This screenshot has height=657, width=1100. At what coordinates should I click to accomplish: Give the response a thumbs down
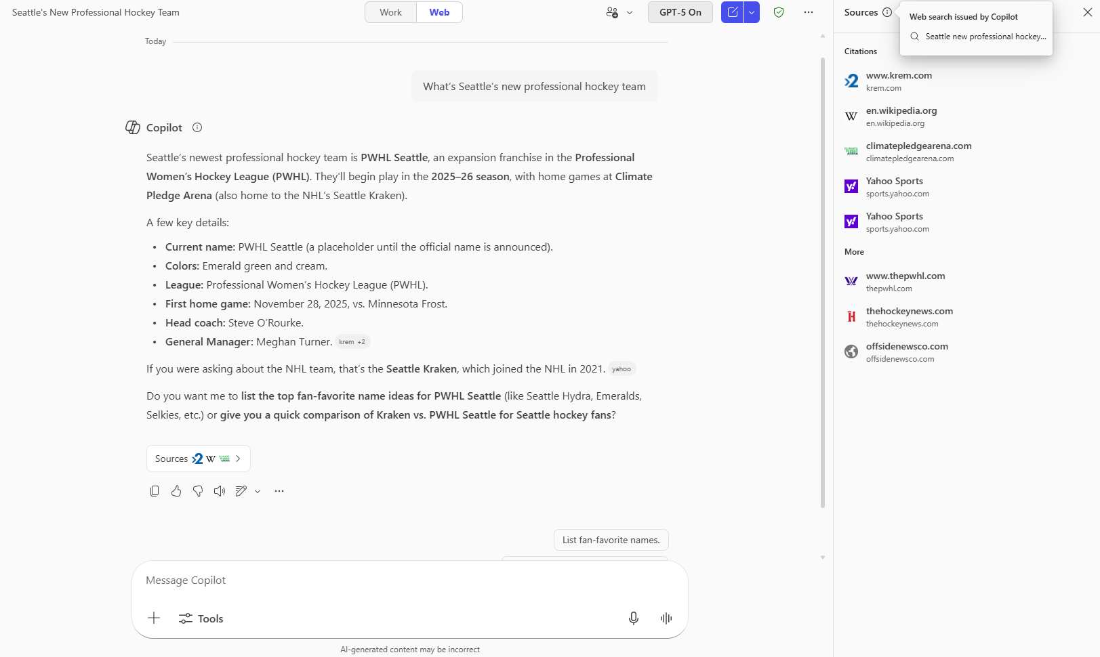(x=198, y=490)
